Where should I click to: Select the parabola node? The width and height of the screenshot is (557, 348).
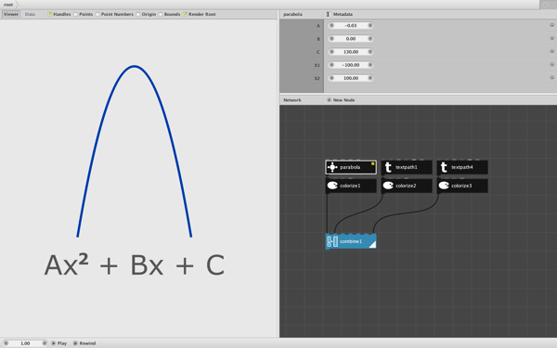tap(351, 167)
